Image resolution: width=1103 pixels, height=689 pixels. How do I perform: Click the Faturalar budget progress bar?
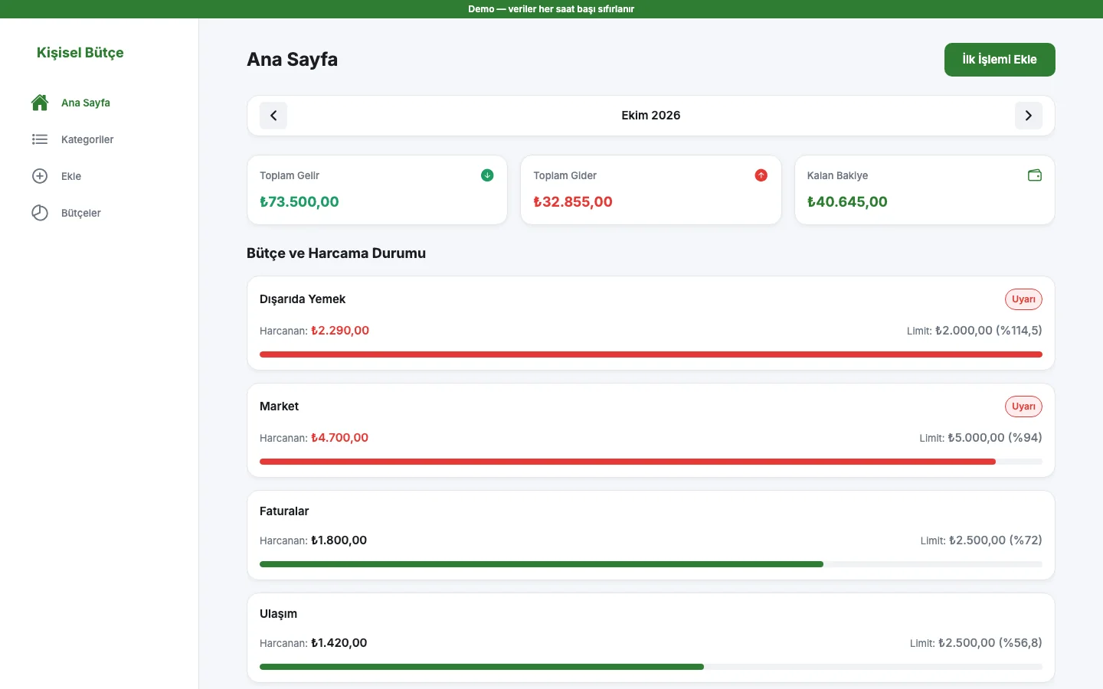(651, 564)
